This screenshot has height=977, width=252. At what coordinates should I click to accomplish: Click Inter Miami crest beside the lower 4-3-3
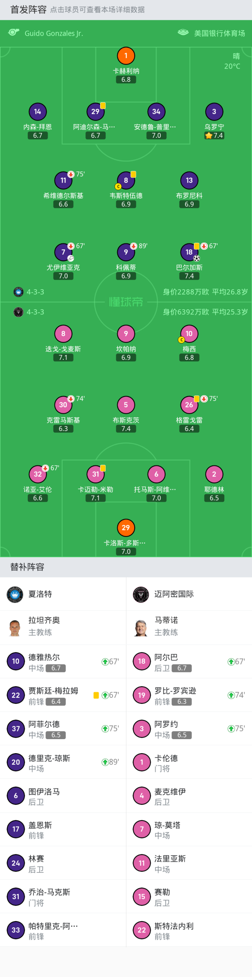tap(18, 312)
